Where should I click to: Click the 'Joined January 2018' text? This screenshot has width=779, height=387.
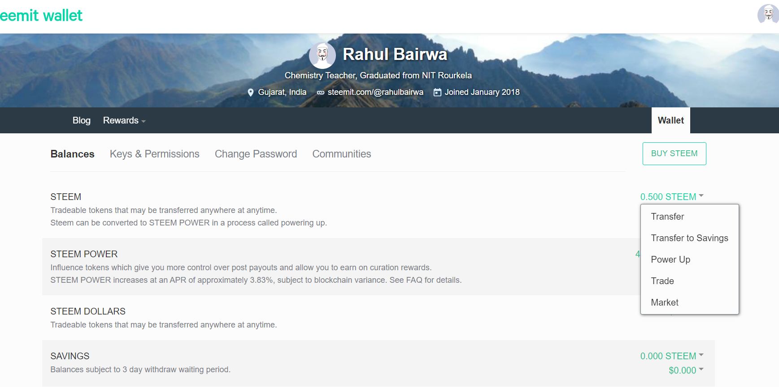pos(482,92)
